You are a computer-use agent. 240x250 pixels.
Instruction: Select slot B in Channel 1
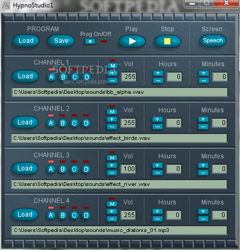pyautogui.click(x=63, y=77)
